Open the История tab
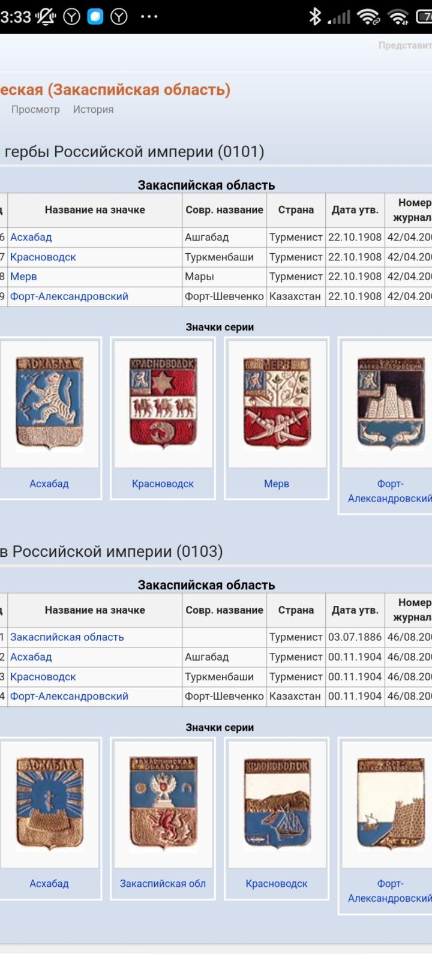 [93, 110]
